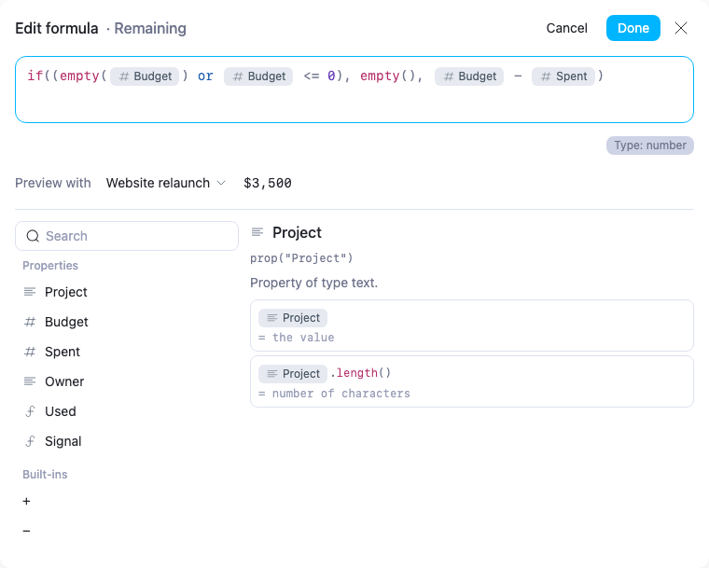Click the Spent token in the formula
Viewport: 709px width, 568px height.
563,76
